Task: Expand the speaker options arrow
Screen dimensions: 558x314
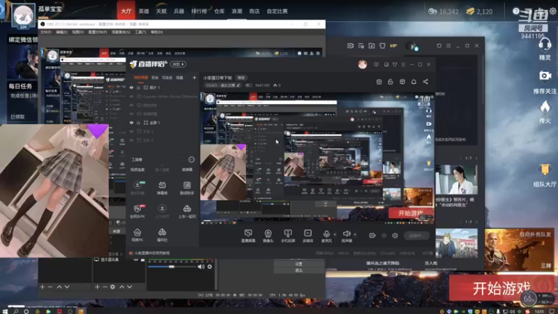Action: (x=355, y=234)
